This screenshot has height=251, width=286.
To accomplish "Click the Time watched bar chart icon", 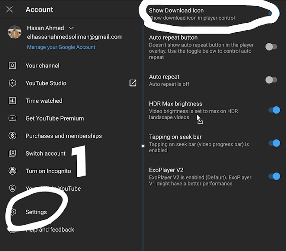I will [x=13, y=100].
